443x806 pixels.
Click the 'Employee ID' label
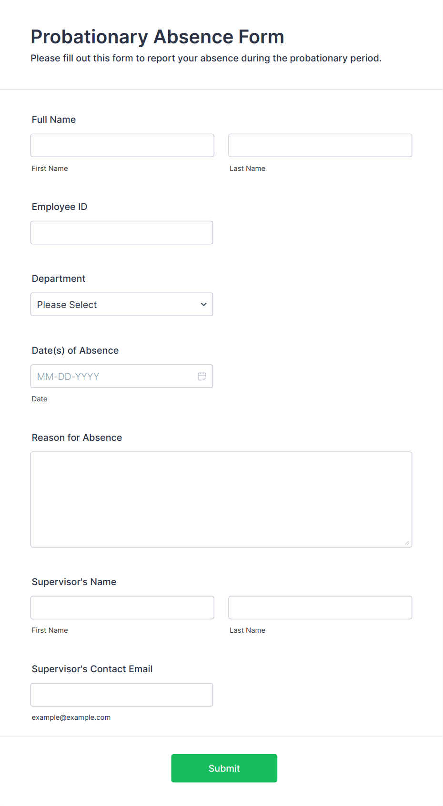coord(60,207)
